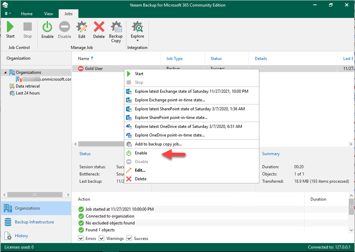The image size is (355, 252).
Task: Click the disabled-job icon beside Gold User
Action: coord(81,68)
